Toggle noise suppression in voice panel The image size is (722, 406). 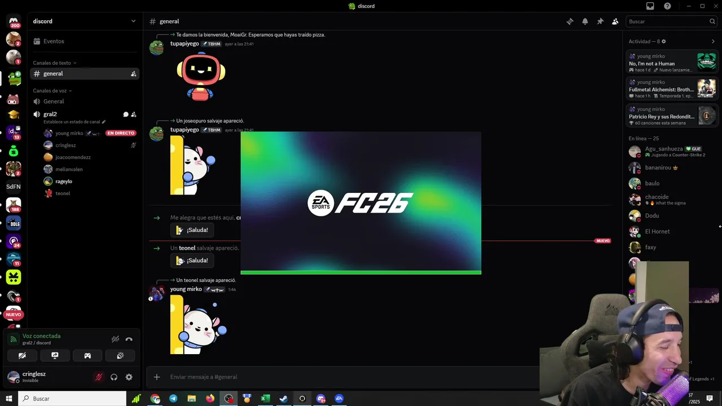(115, 339)
